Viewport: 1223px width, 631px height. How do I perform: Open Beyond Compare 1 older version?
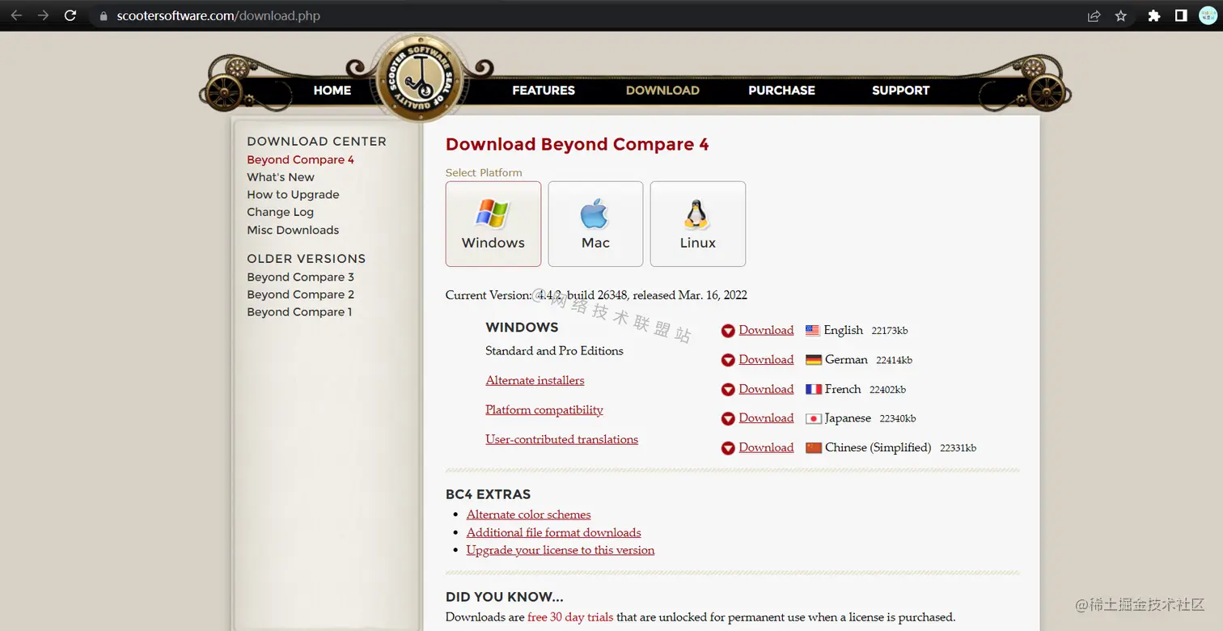pyautogui.click(x=299, y=312)
